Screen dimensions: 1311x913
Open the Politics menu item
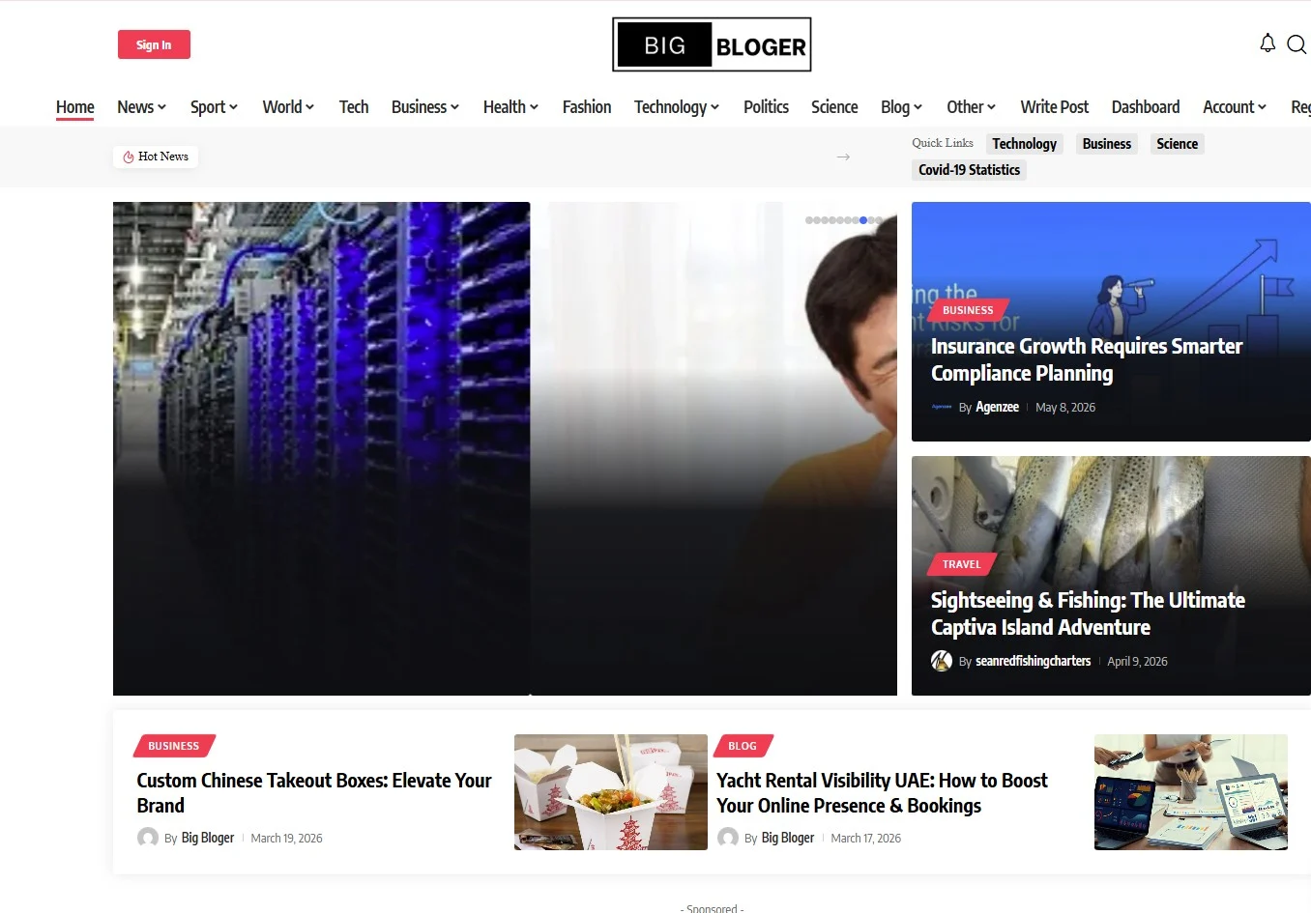tap(766, 107)
